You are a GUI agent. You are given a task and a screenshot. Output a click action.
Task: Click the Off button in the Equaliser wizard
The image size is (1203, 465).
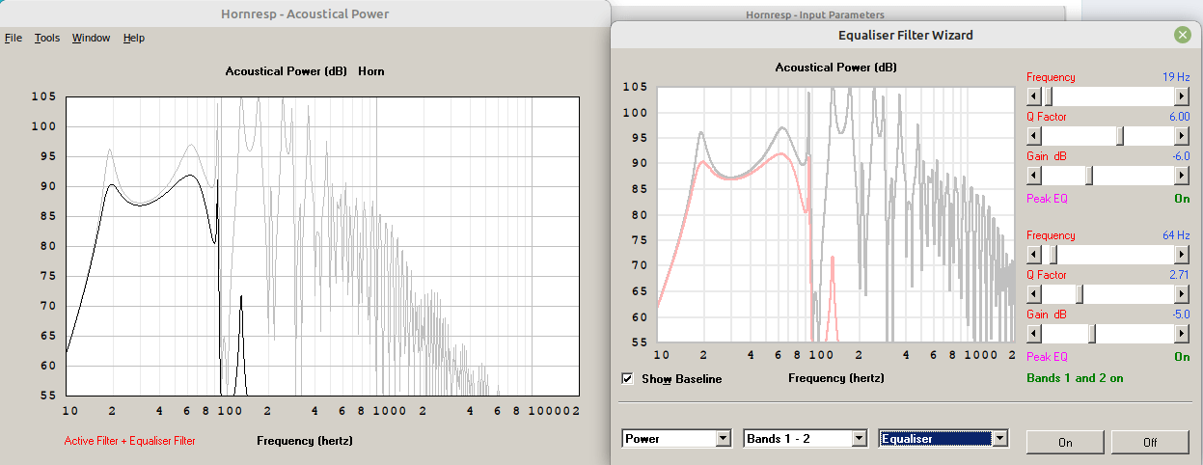pyautogui.click(x=1150, y=442)
